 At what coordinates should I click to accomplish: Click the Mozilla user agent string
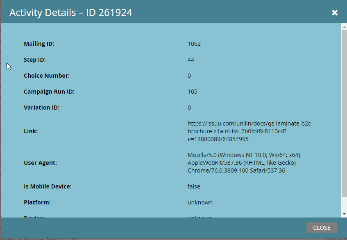(x=244, y=163)
